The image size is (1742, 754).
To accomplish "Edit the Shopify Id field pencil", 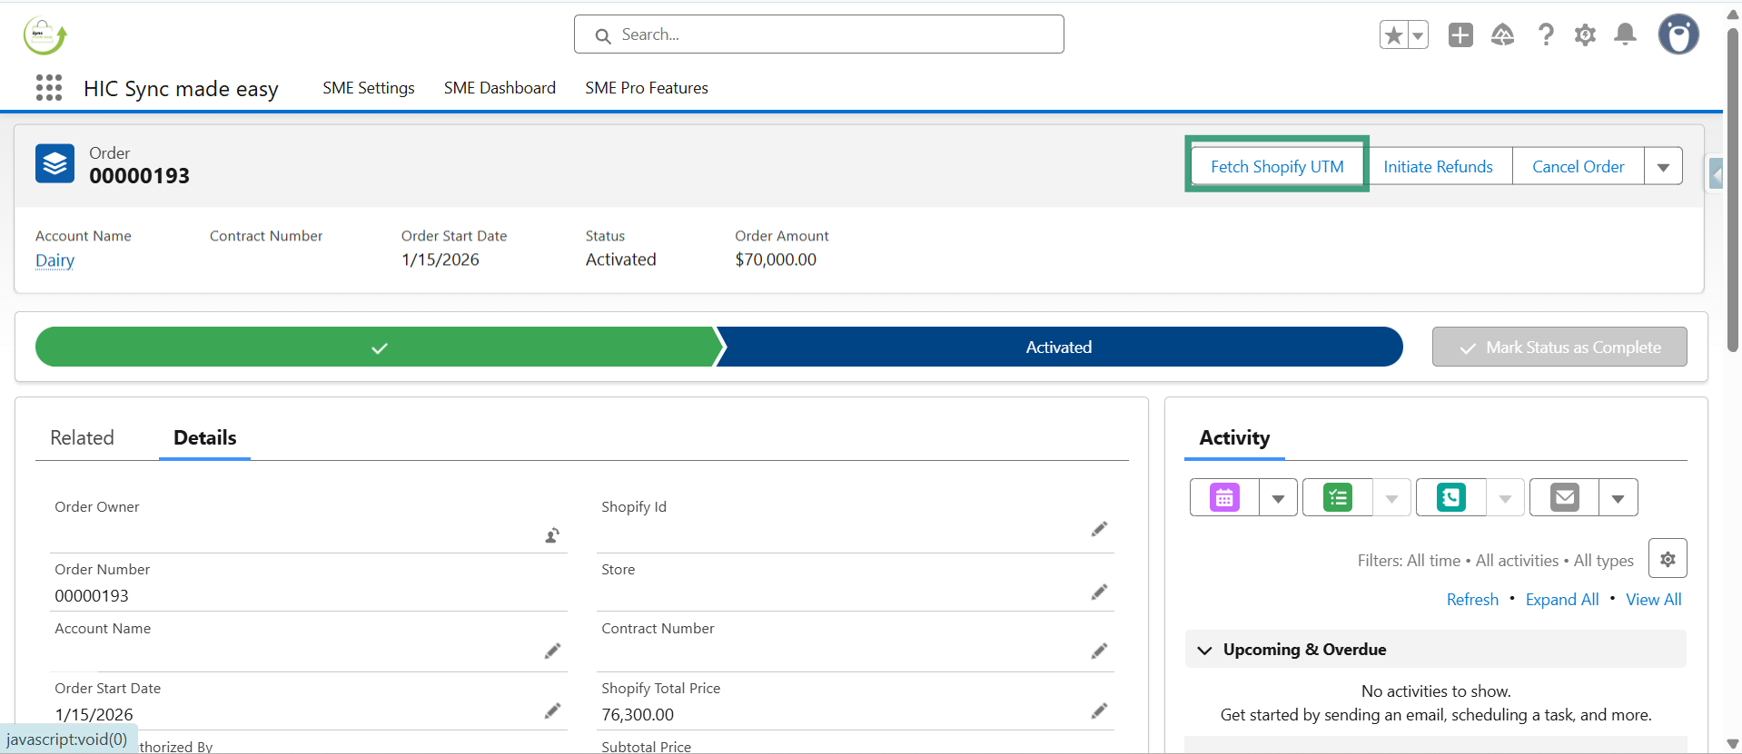I will [x=1099, y=529].
